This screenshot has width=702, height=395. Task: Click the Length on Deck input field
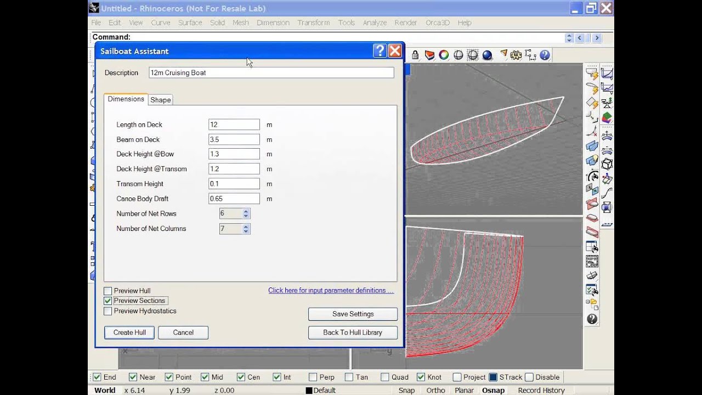point(234,125)
